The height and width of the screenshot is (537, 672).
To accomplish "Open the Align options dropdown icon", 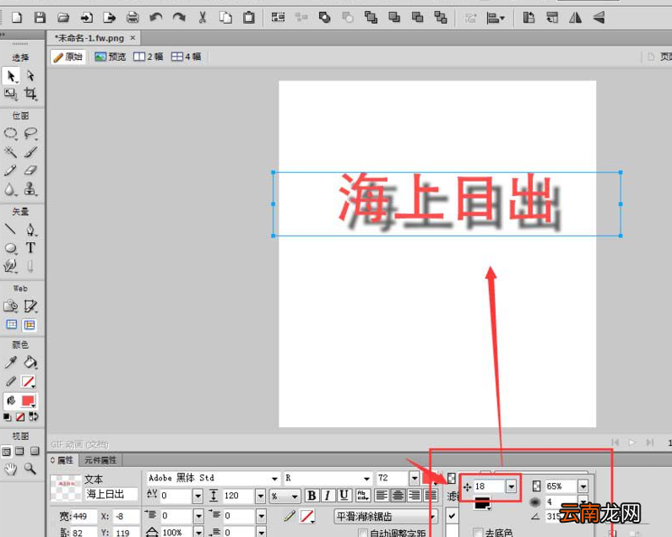I will pos(496,18).
